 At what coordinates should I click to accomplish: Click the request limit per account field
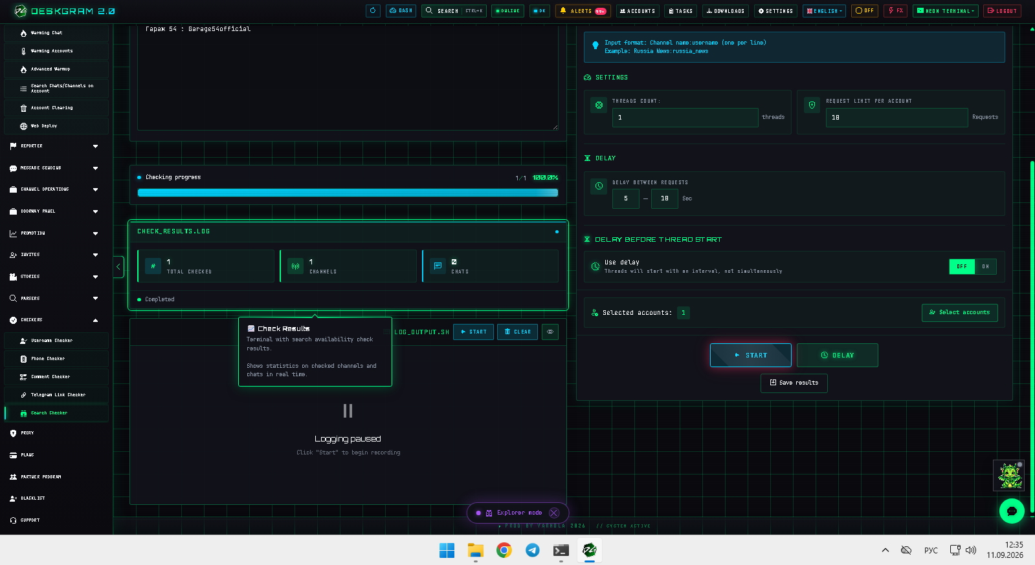point(896,118)
